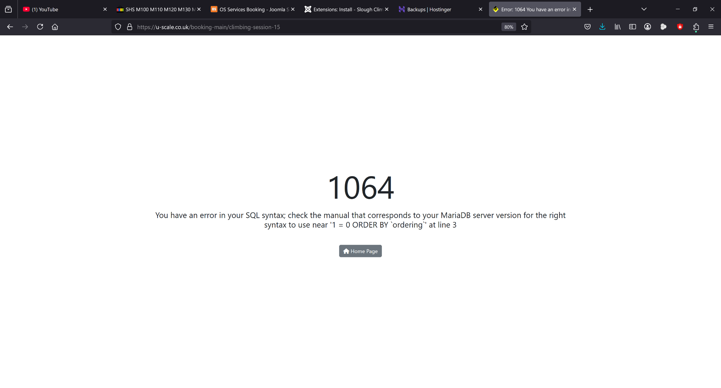
Task: Switch to the YouTube tab
Action: point(65,9)
